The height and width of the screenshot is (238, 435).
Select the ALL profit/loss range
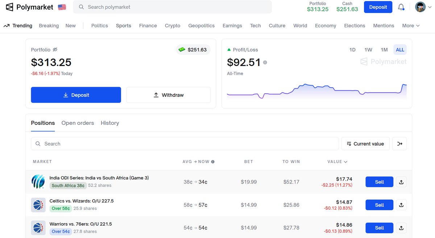pyautogui.click(x=400, y=50)
